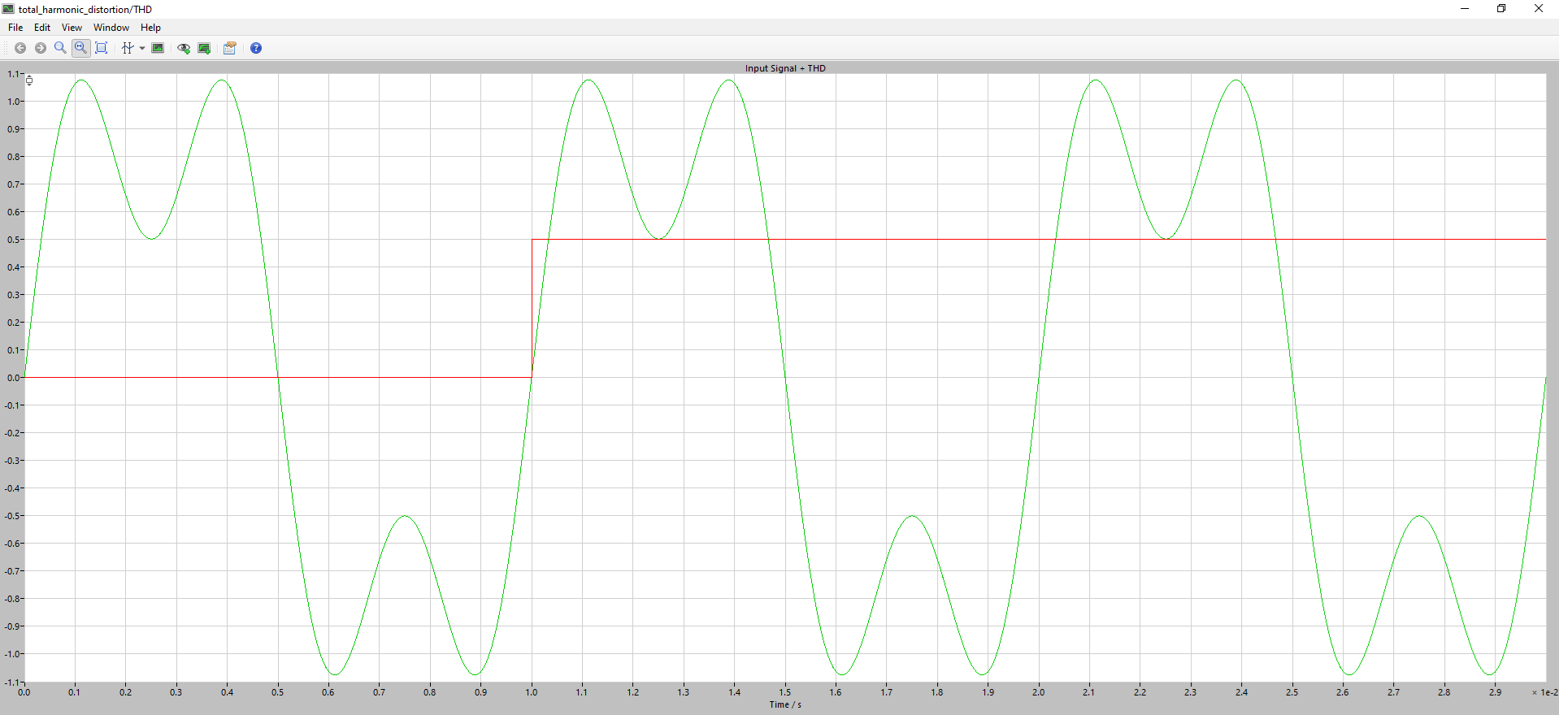Go to next view with forward arrow
Screen dimensions: 1559x715
tap(40, 48)
